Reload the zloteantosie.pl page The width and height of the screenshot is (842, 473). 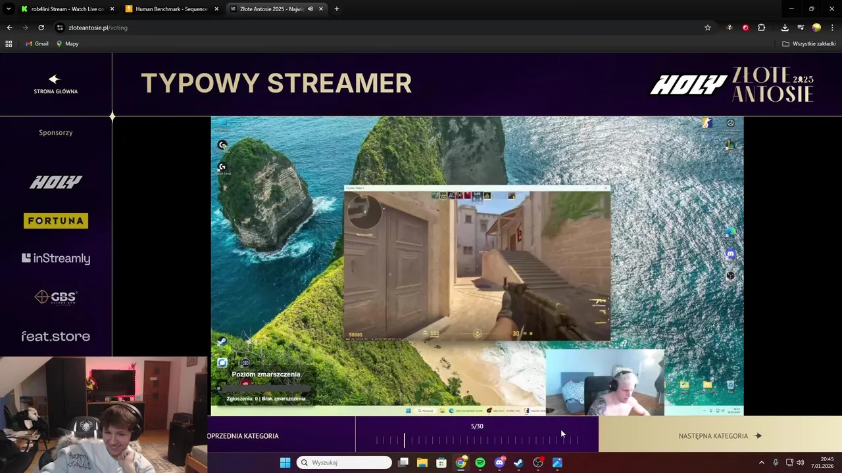(x=41, y=28)
